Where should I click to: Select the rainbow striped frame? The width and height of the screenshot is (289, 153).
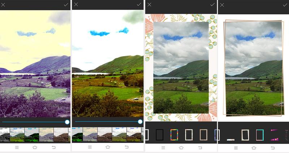pyautogui.click(x=174, y=135)
